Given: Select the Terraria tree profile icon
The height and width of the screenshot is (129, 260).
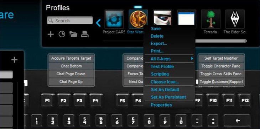Looking at the screenshot, I should click(211, 19).
